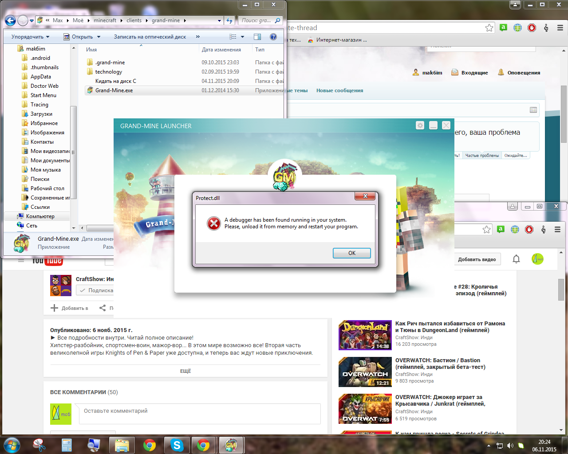Show more Explorer toolbar commands chevron
Viewport: 568px width, 454px height.
(198, 37)
